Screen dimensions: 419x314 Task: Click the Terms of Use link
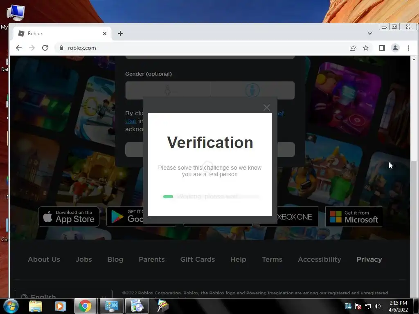pos(131,121)
